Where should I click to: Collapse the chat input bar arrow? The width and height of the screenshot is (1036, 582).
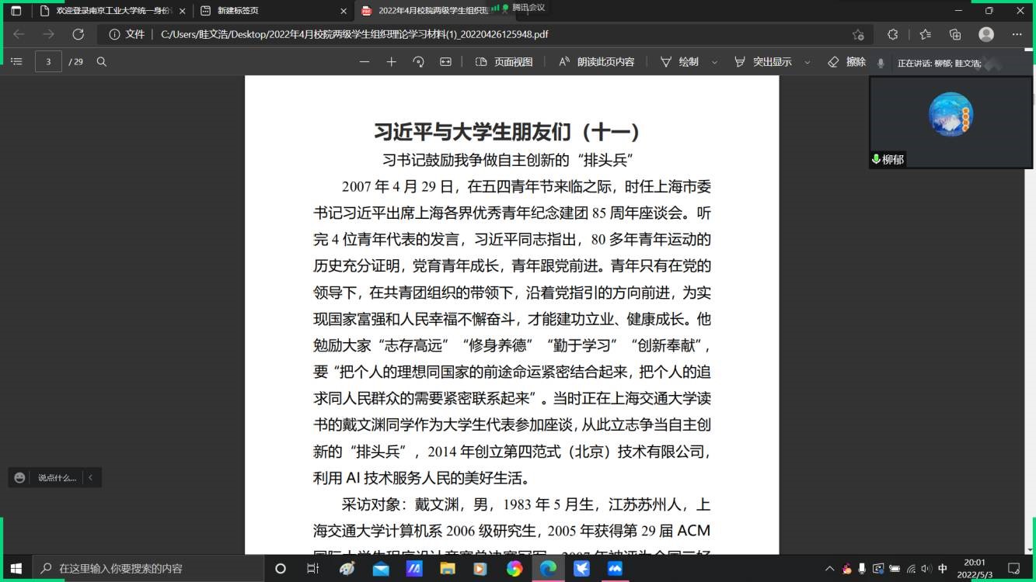click(x=90, y=478)
